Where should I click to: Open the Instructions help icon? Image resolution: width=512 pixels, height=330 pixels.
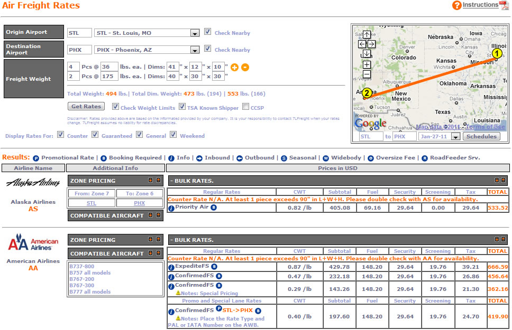[x=457, y=5]
